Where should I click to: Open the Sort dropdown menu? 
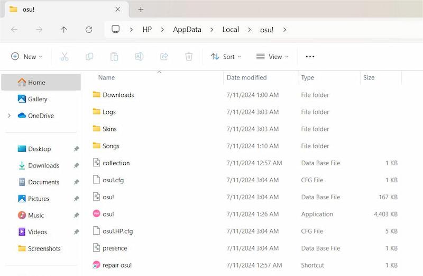[x=226, y=57]
